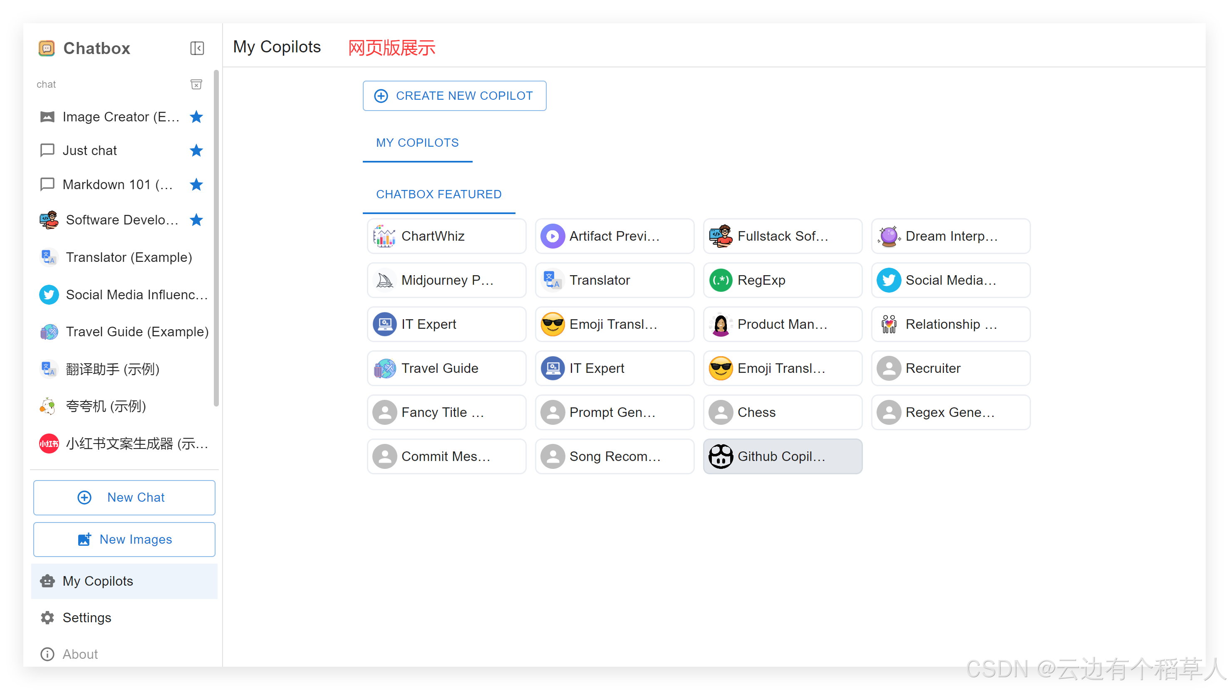Select the Song Recommender copilot
This screenshot has width=1229, height=690.
tap(614, 456)
